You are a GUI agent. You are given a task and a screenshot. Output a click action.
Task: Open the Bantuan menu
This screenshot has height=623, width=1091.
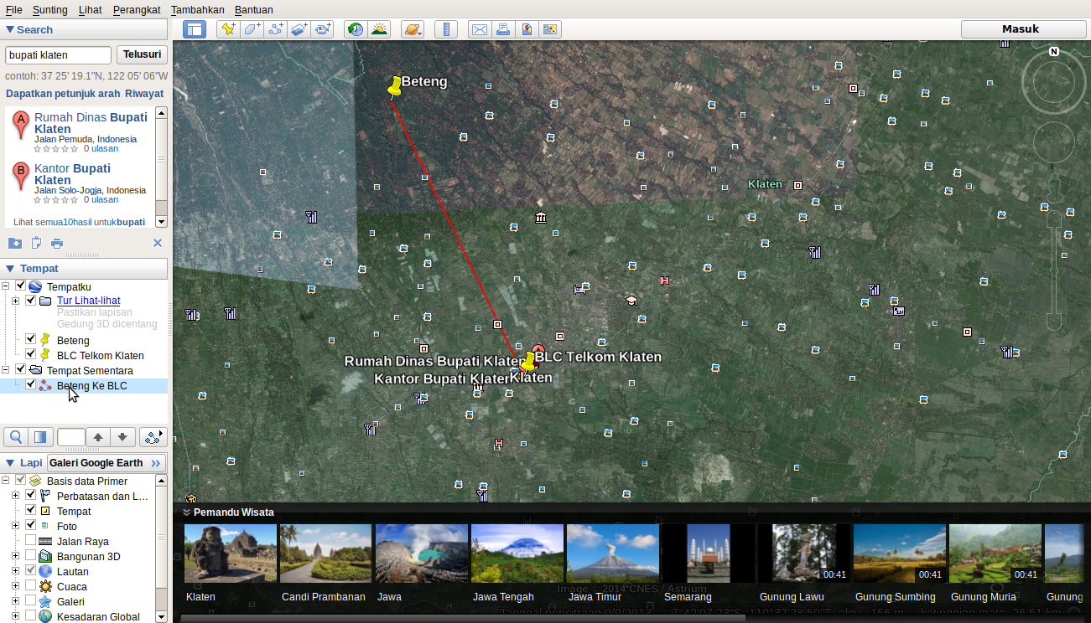[254, 9]
